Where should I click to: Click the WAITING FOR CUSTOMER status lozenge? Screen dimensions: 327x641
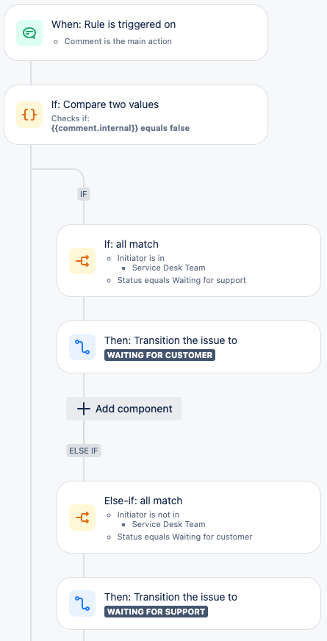coord(159,355)
